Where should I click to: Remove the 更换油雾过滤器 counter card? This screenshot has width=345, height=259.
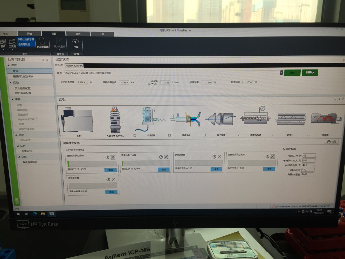pyautogui.click(x=166, y=157)
